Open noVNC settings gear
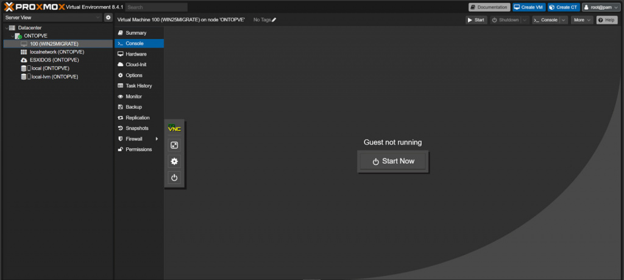Screen dimensions: 624x280 pyautogui.click(x=174, y=161)
